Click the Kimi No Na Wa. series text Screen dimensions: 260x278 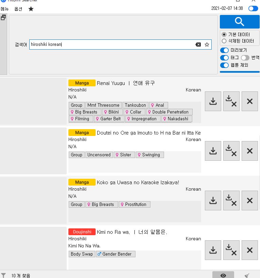(x=84, y=246)
